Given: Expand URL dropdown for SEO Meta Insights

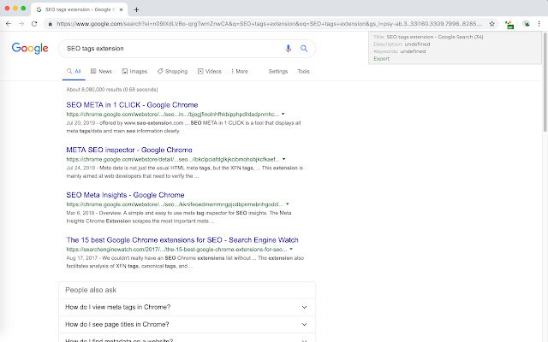Looking at the screenshot, I should pyautogui.click(x=288, y=204).
